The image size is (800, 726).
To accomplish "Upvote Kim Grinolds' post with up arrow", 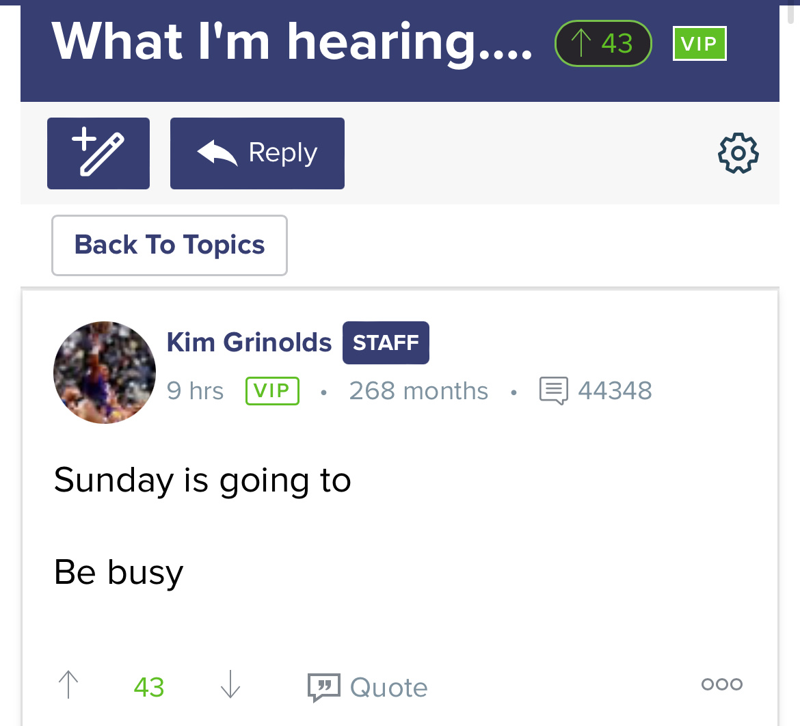I will (x=68, y=685).
